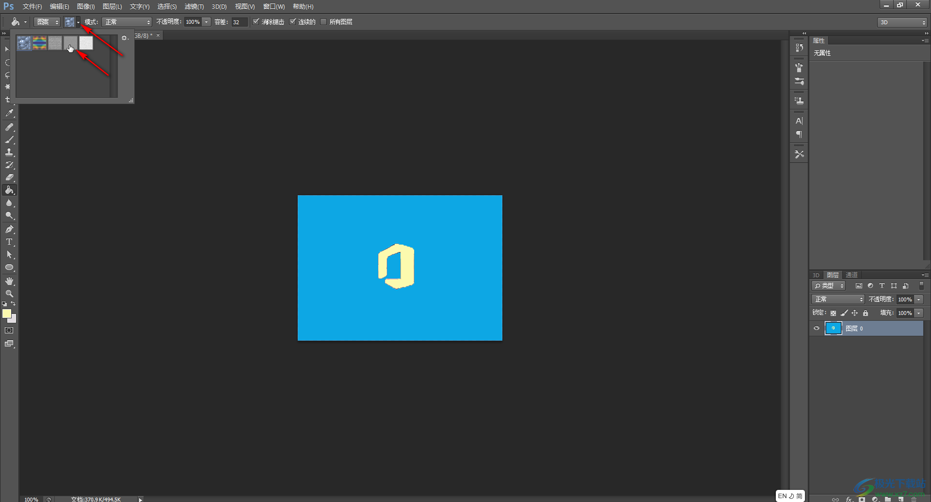Viewport: 931px width, 502px height.
Task: Open options bar opacity slider arrow
Action: (207, 22)
